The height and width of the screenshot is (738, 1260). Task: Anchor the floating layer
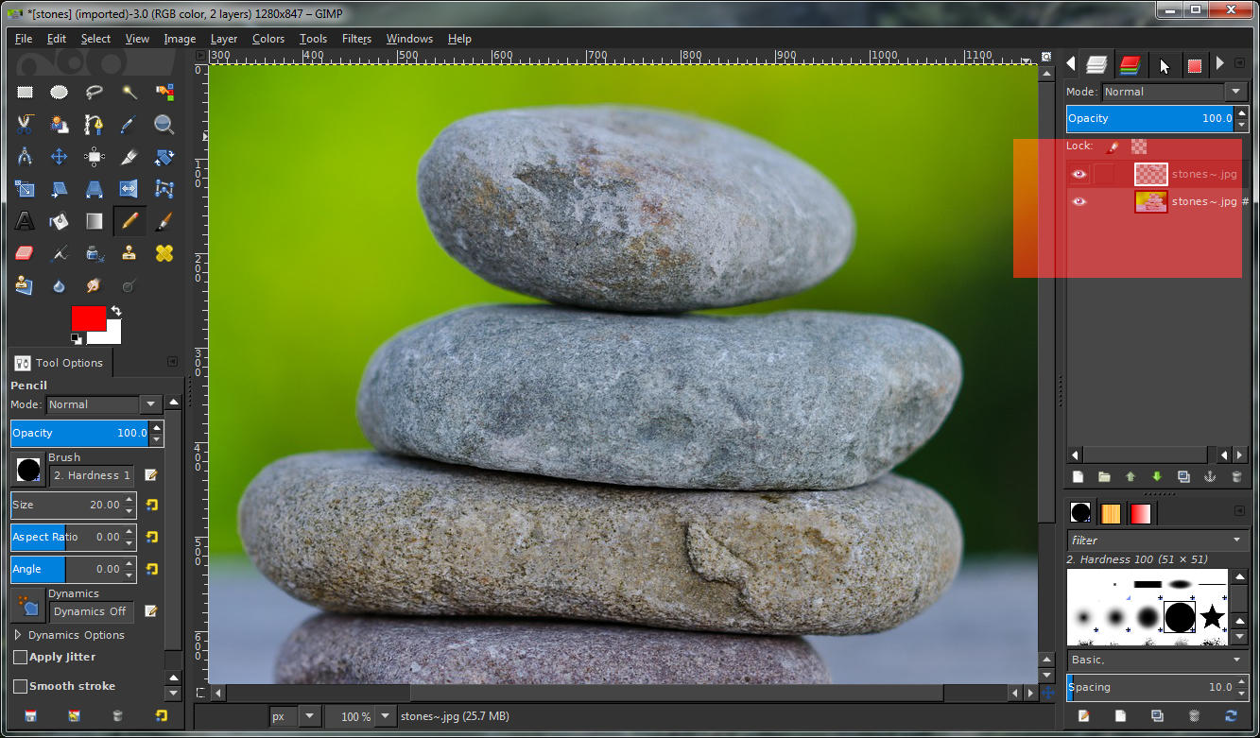[x=1210, y=477]
